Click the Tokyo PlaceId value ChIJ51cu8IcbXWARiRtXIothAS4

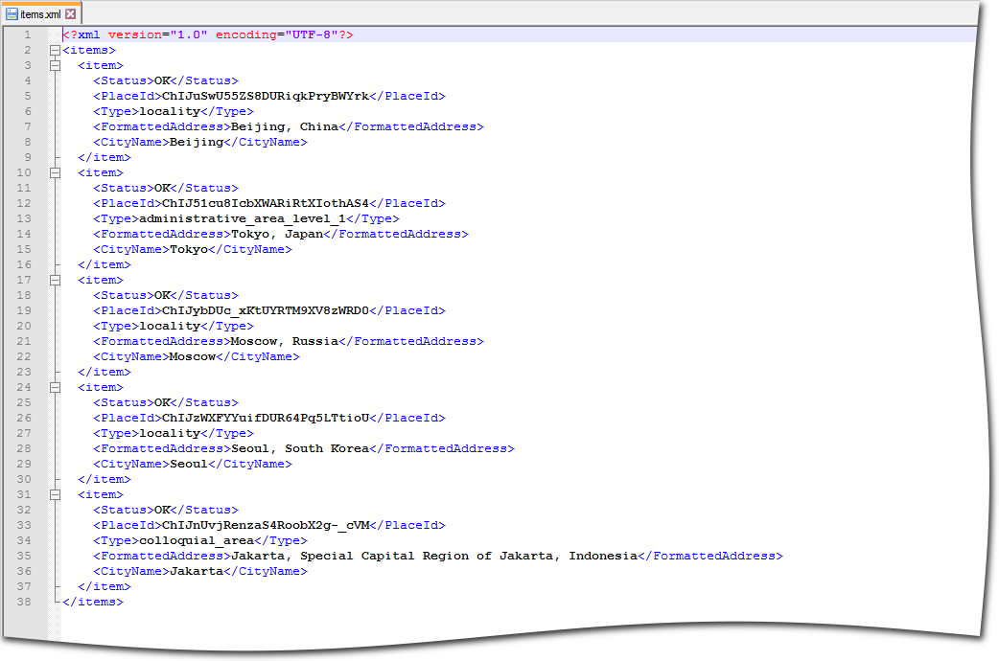266,203
